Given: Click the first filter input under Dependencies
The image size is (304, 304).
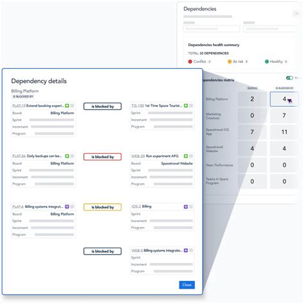Looking at the screenshot, I should pos(212,29).
